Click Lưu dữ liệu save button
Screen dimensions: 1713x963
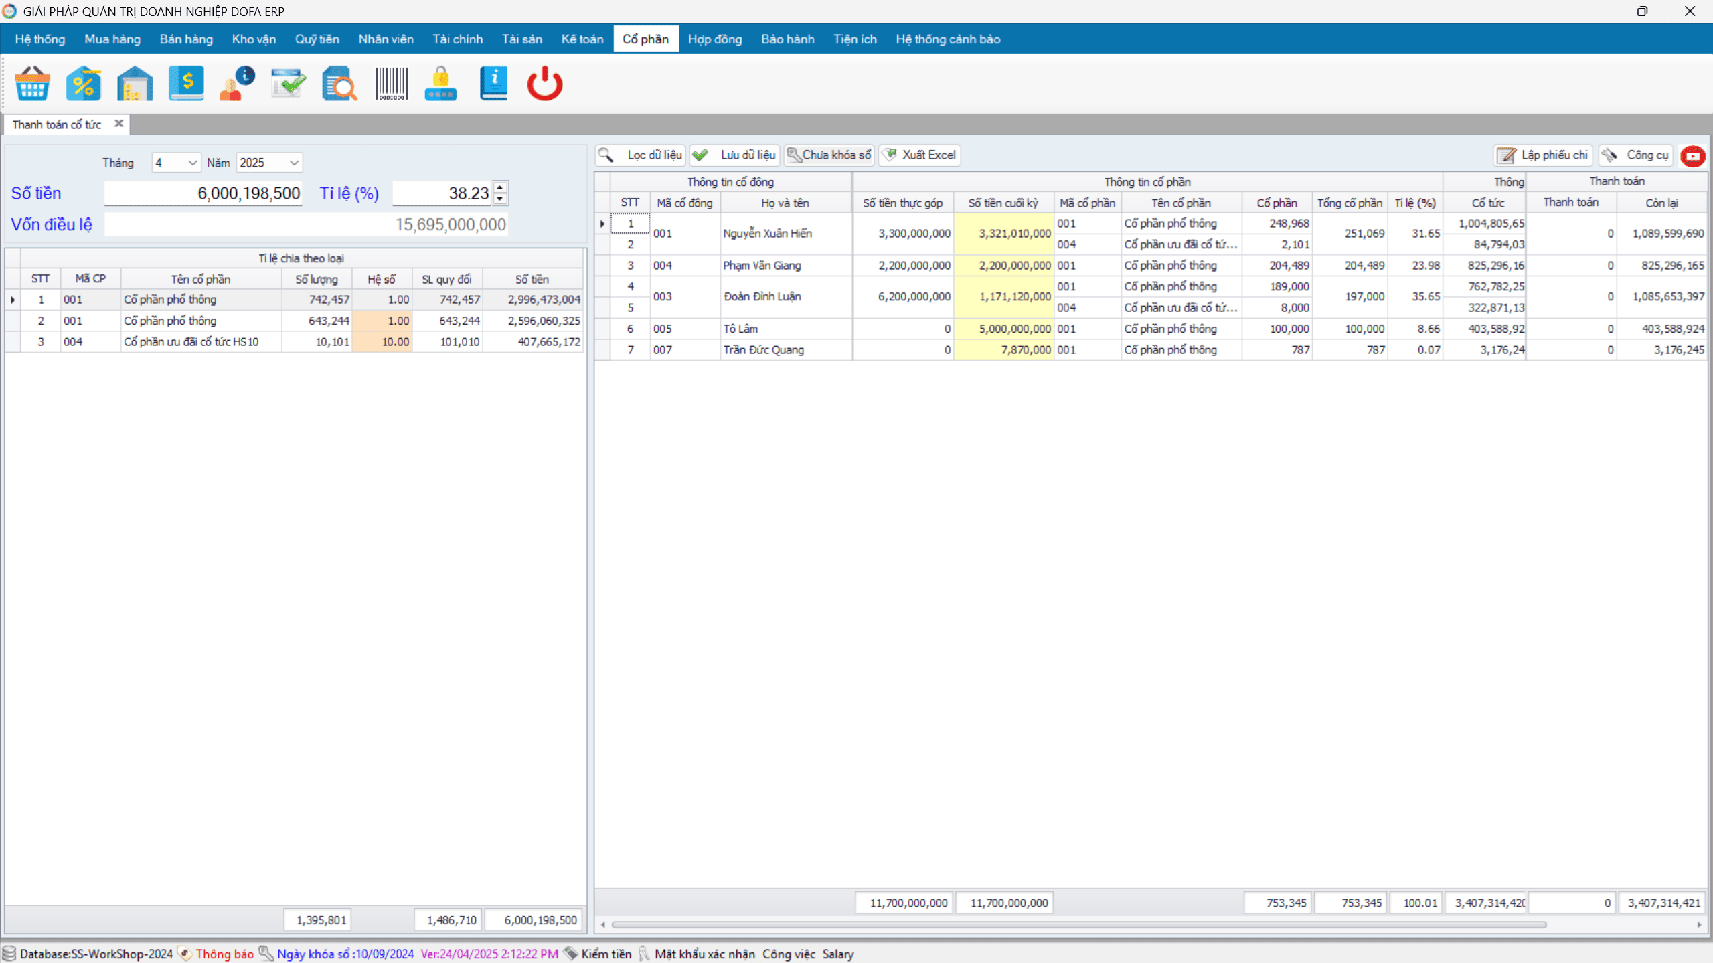pyautogui.click(x=734, y=155)
